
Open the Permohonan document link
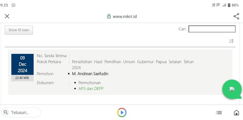pyautogui.click(x=89, y=83)
